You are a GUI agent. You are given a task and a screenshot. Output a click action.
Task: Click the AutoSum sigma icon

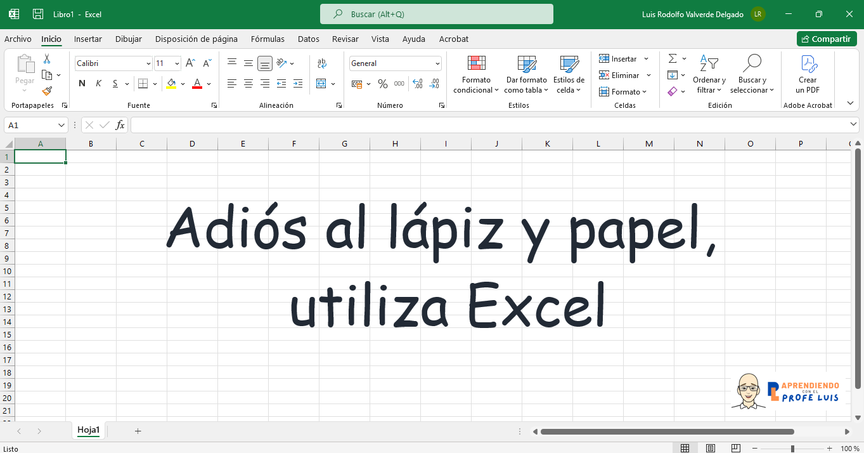click(x=673, y=59)
